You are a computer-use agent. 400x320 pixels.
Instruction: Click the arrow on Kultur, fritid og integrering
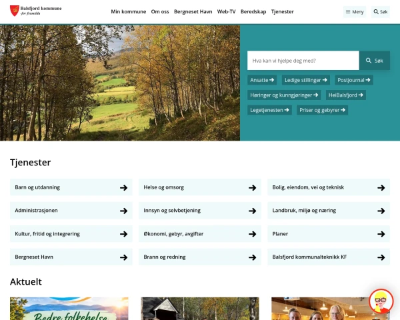click(x=124, y=234)
